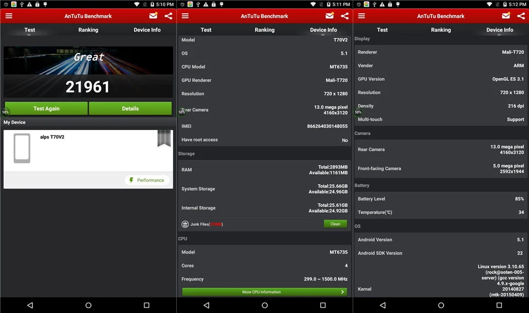Tap Android back button in left screen
This screenshot has width=529, height=313.
click(x=30, y=305)
